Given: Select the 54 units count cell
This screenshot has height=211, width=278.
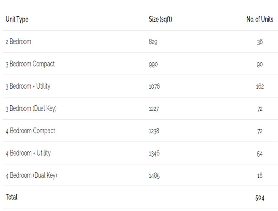Looking at the screenshot, I should point(260,154).
